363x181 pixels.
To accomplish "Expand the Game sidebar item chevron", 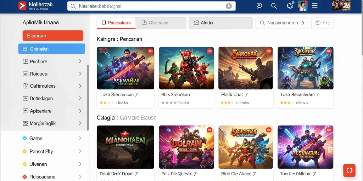I will click(80, 138).
